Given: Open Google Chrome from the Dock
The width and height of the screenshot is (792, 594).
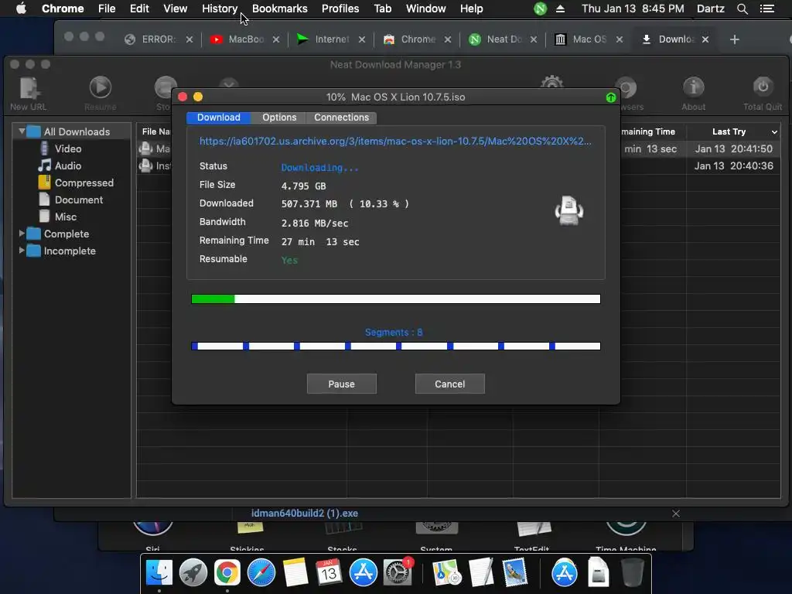Looking at the screenshot, I should point(227,573).
